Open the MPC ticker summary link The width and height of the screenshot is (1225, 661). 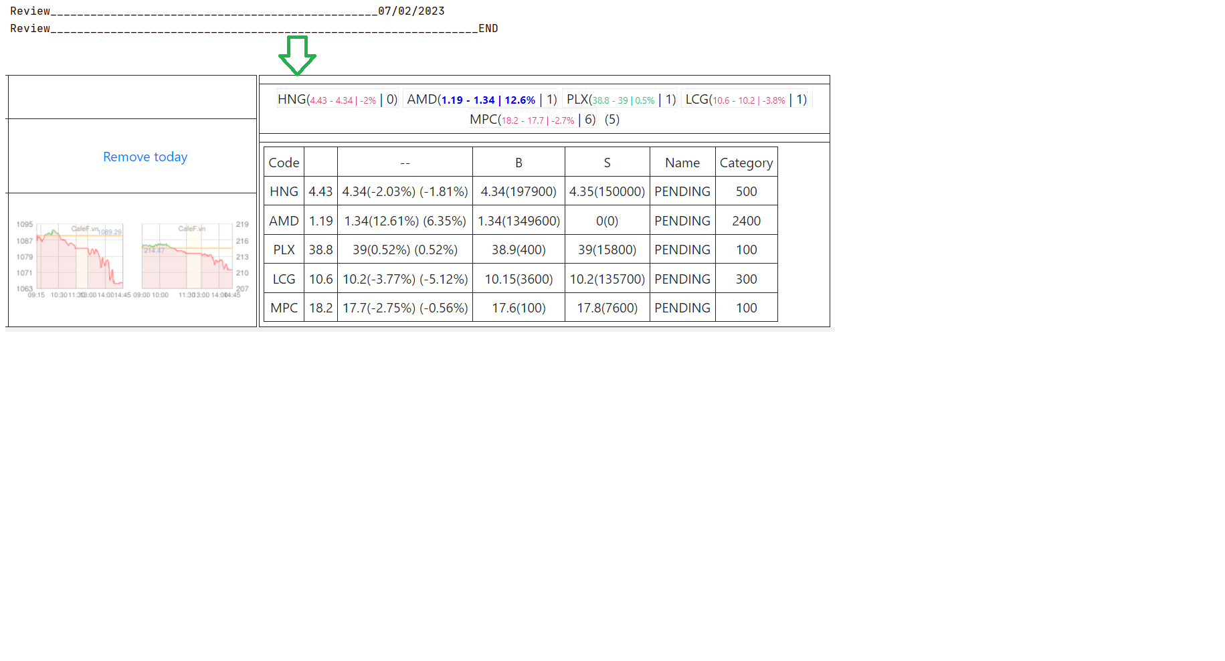coord(533,120)
